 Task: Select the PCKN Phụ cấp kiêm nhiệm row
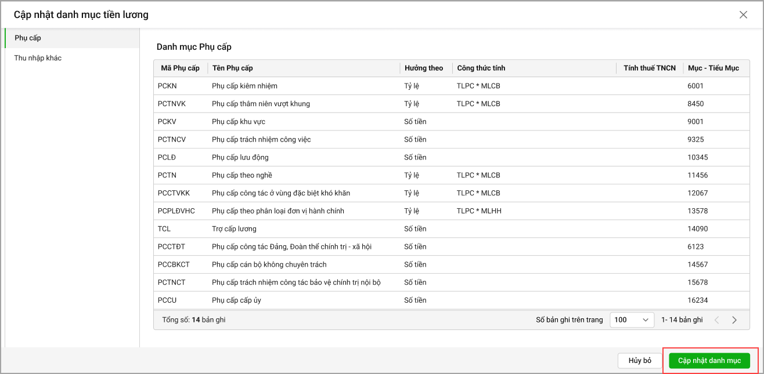244,86
